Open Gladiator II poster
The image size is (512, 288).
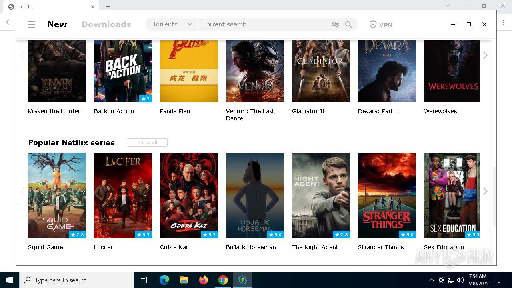tap(321, 71)
